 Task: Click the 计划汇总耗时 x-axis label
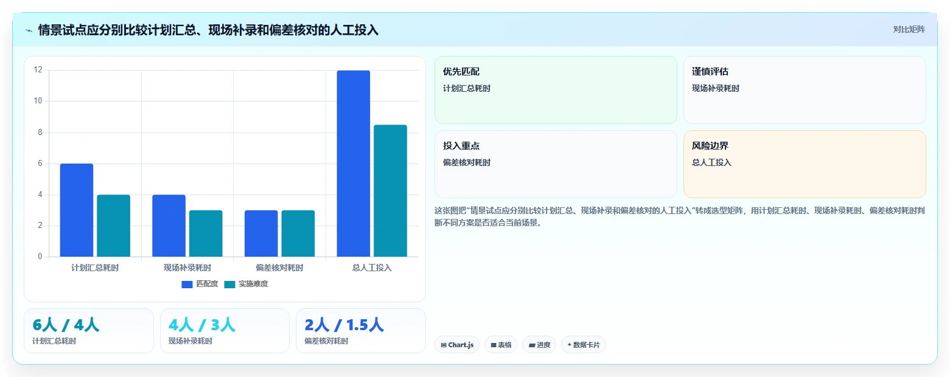point(95,268)
